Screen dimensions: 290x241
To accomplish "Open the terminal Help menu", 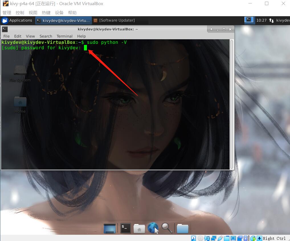I will pos(81,36).
